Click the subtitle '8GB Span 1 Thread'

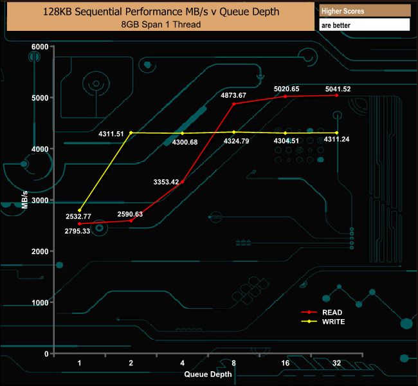coord(161,24)
